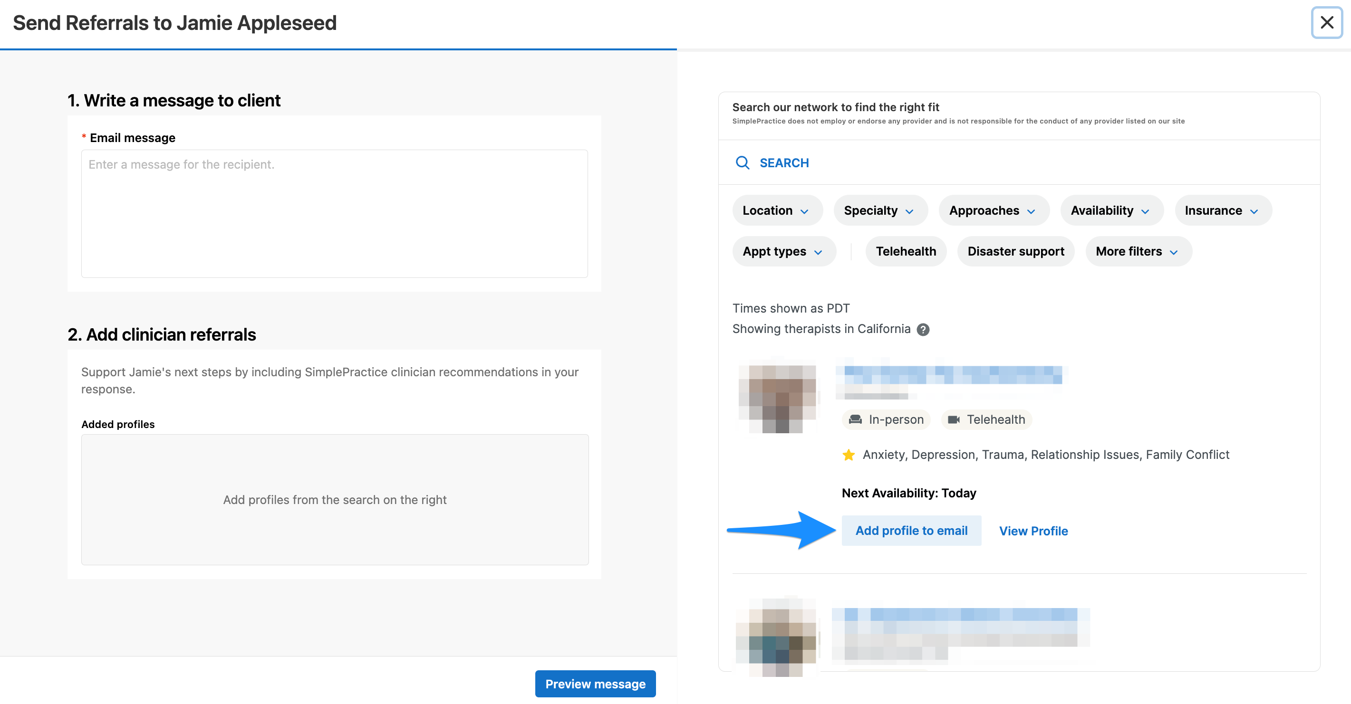
Task: Click the gold star specialties icon
Action: point(848,455)
